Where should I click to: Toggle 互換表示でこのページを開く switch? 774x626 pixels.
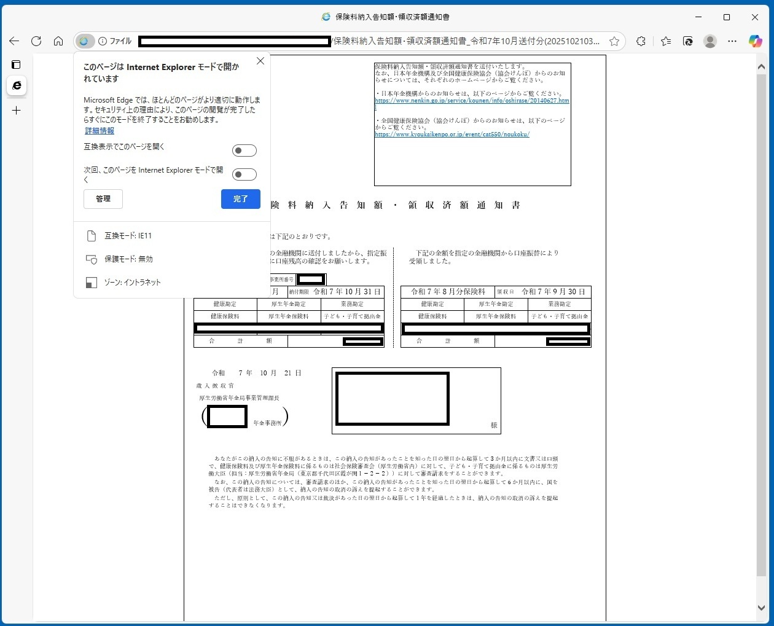[x=244, y=151]
